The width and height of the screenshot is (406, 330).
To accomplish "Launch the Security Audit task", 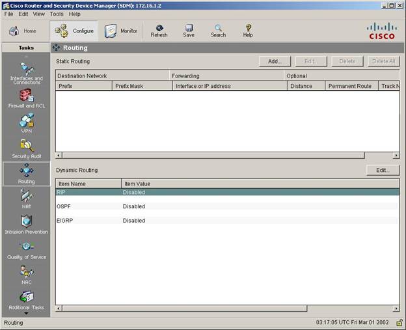I will coord(27,149).
